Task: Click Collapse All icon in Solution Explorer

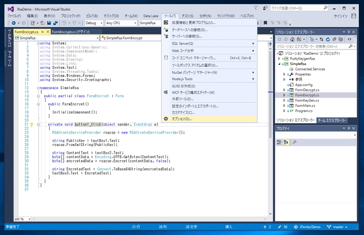Action: point(334,39)
